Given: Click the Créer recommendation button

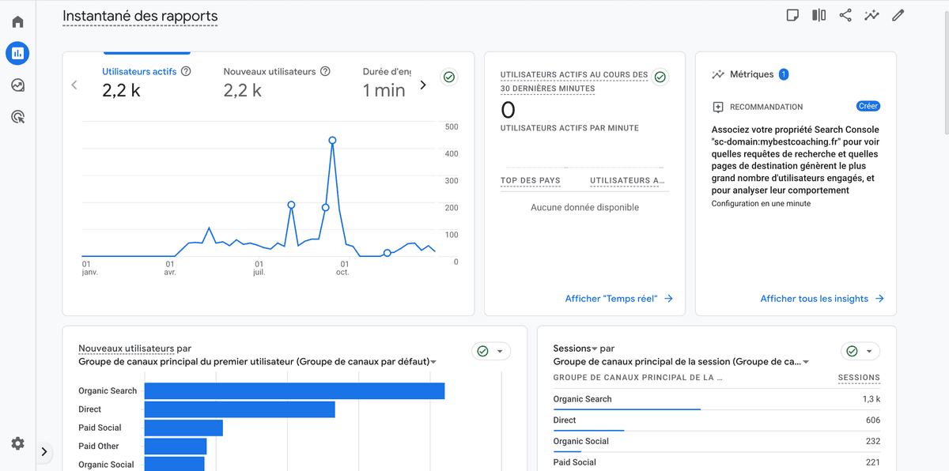Looking at the screenshot, I should point(868,106).
